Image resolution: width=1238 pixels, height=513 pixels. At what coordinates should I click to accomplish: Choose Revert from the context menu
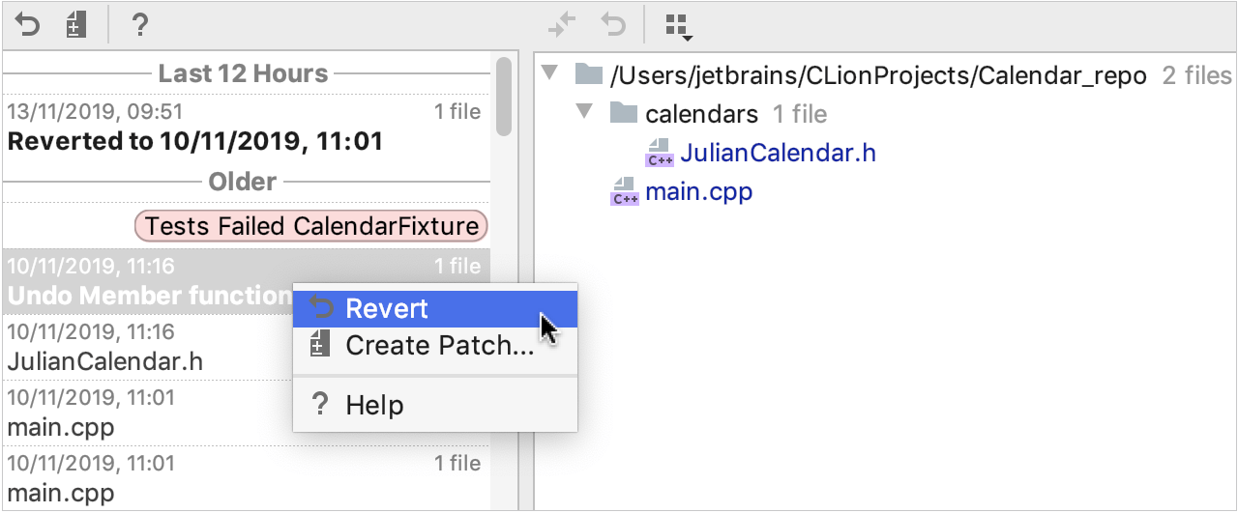(x=387, y=309)
